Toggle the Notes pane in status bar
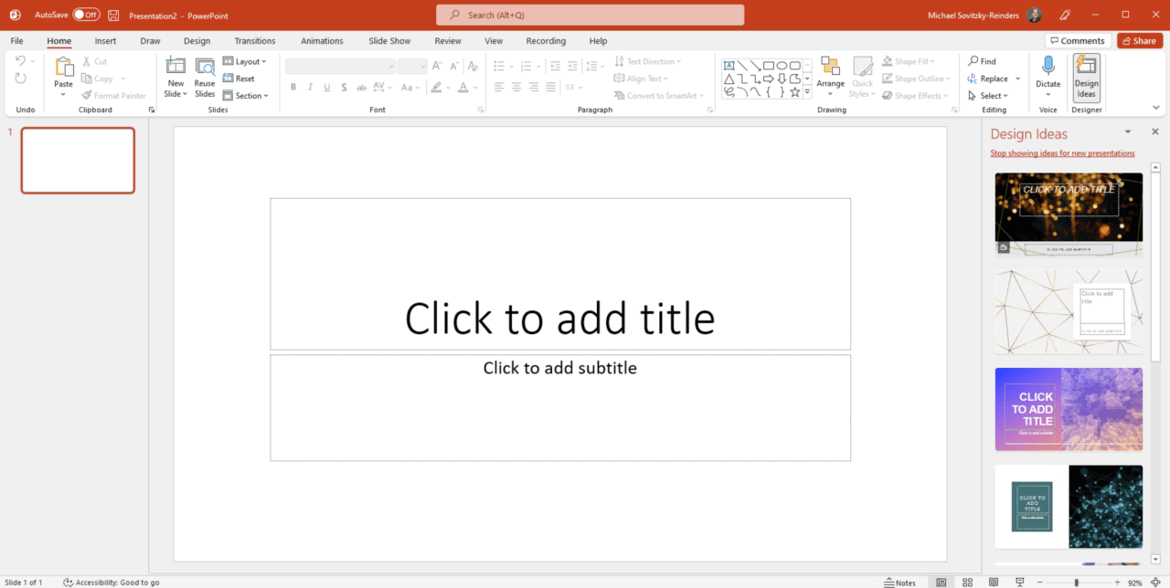The width and height of the screenshot is (1170, 588). pos(899,583)
